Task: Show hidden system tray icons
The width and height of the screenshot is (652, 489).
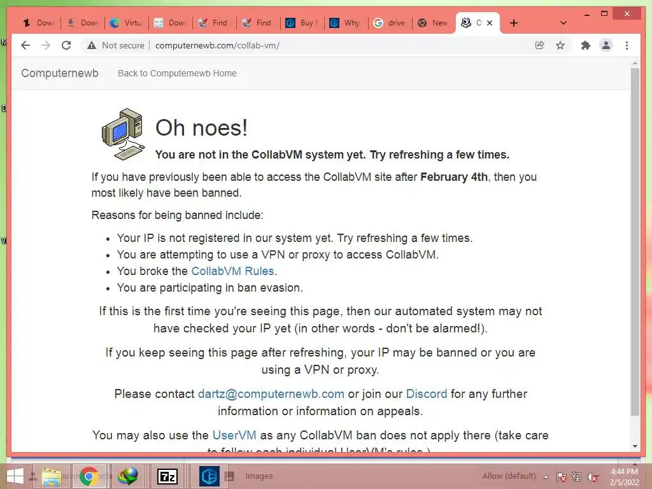Action: (x=546, y=477)
